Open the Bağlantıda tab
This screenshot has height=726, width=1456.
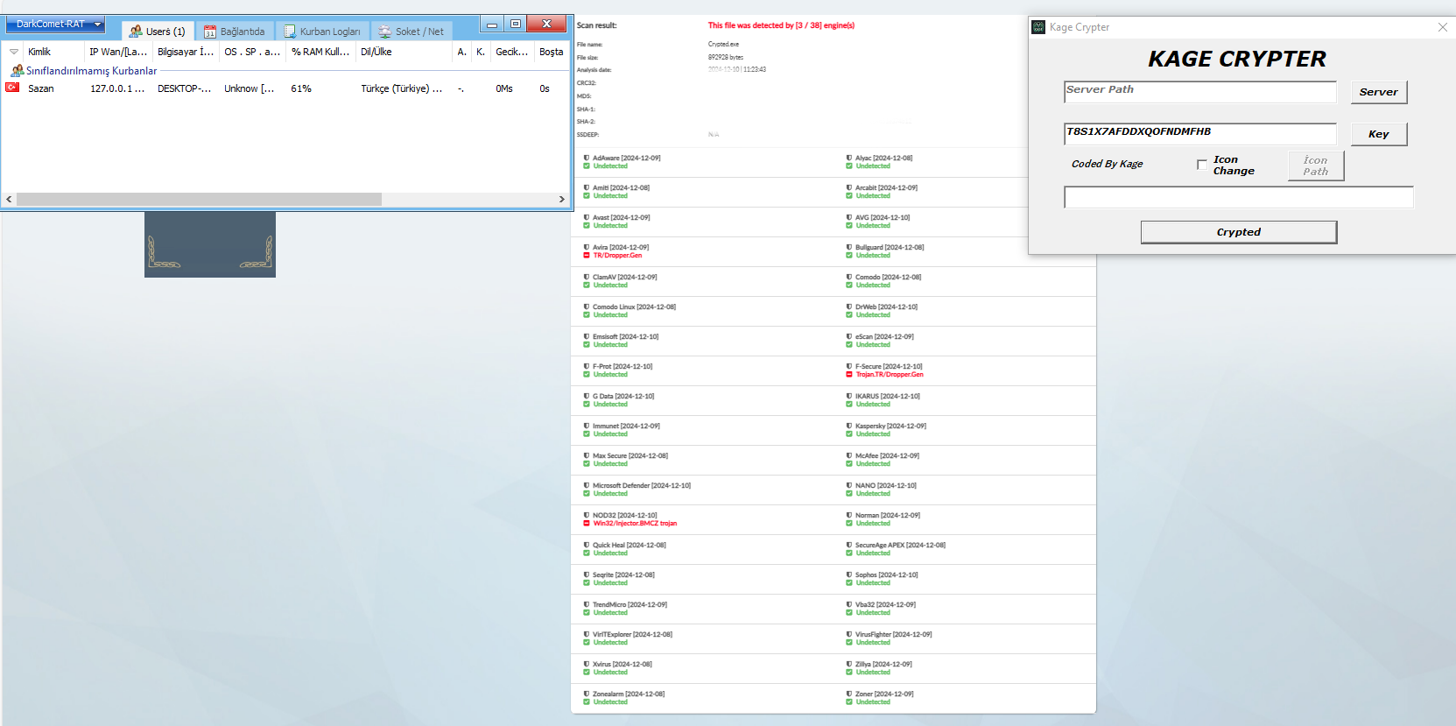(x=235, y=31)
